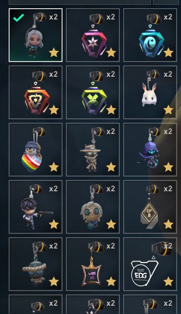Image resolution: width=181 pixels, height=314 pixels.
Task: Choose the purple hooded Omen buddy
Action: coord(150,150)
